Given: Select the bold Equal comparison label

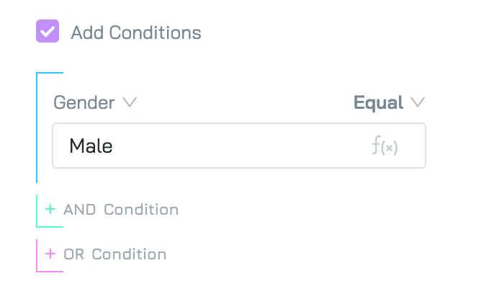Looking at the screenshot, I should pyautogui.click(x=378, y=102).
